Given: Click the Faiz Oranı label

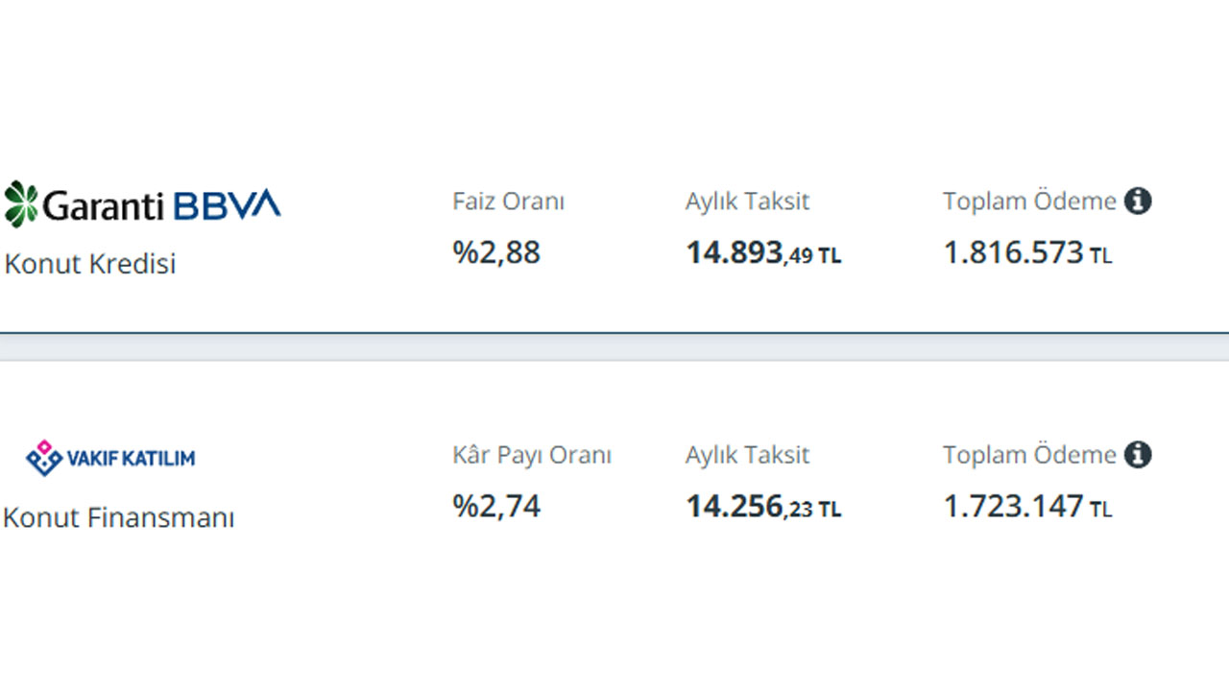Looking at the screenshot, I should (509, 202).
